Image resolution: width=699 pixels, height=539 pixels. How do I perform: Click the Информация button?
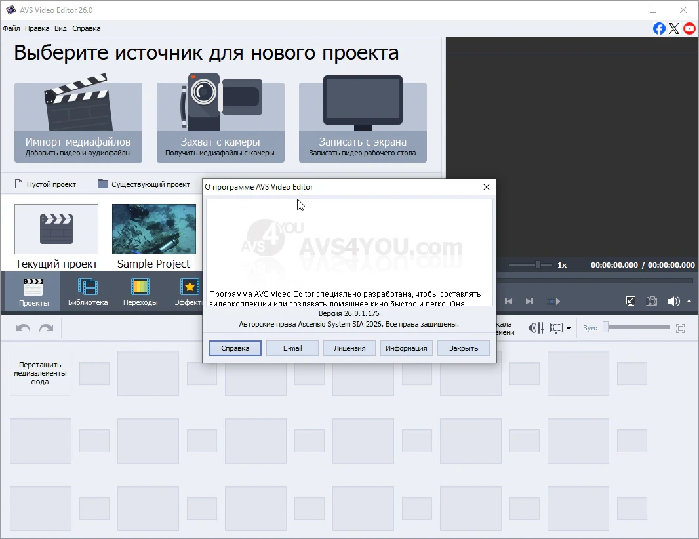click(407, 348)
